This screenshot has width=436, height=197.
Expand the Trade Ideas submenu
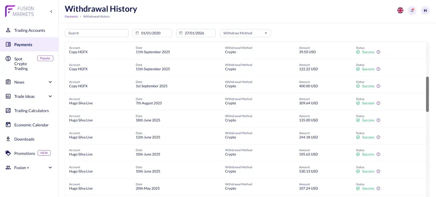[50, 96]
